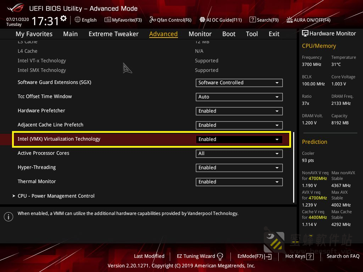Click the 31°C temperature value
Viewport: 363px width, 272px height.
(x=336, y=64)
